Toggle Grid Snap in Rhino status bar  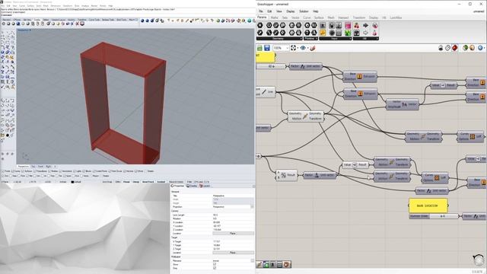[107, 182]
